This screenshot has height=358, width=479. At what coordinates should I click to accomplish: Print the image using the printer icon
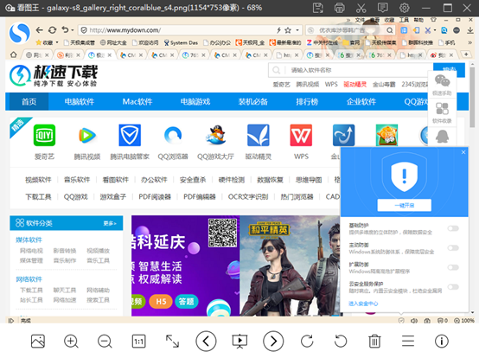point(340,8)
